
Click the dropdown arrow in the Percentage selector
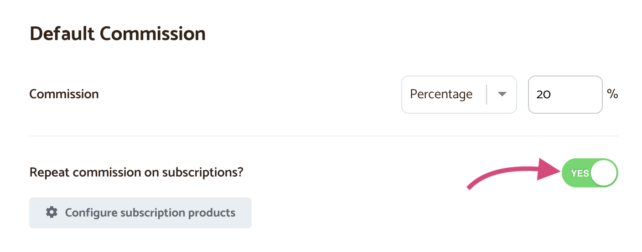click(x=502, y=94)
